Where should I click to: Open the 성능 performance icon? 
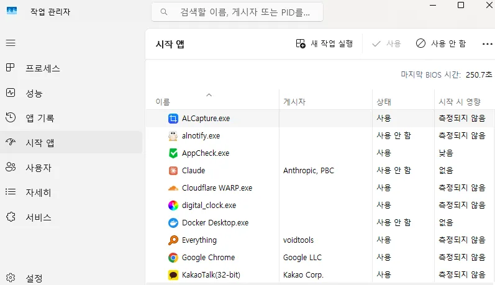(x=11, y=93)
